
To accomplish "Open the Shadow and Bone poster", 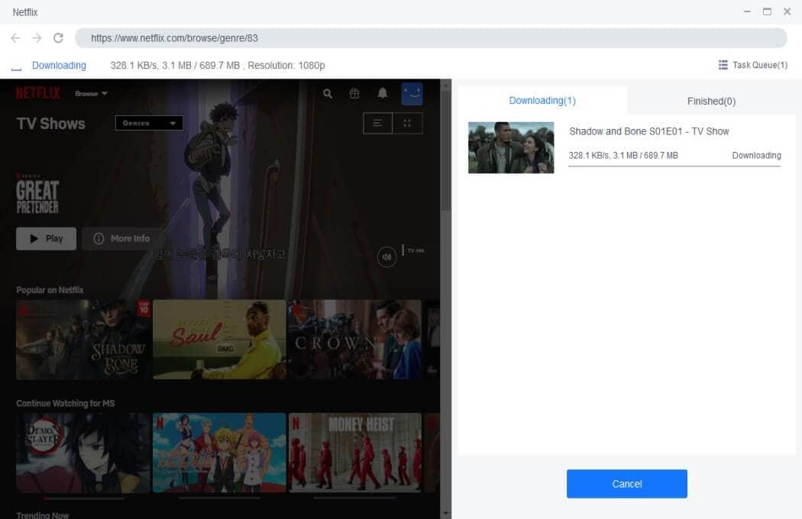I will 83,340.
